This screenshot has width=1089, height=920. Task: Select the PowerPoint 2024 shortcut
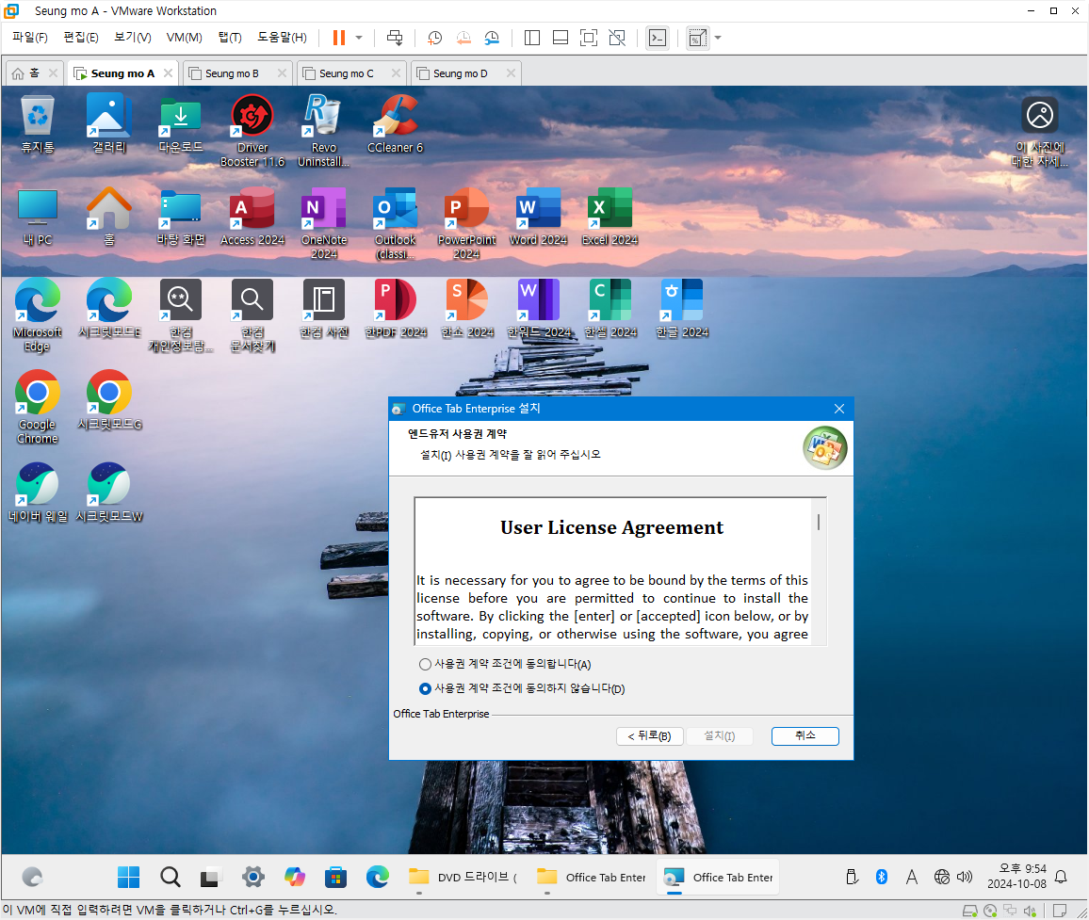[466, 223]
